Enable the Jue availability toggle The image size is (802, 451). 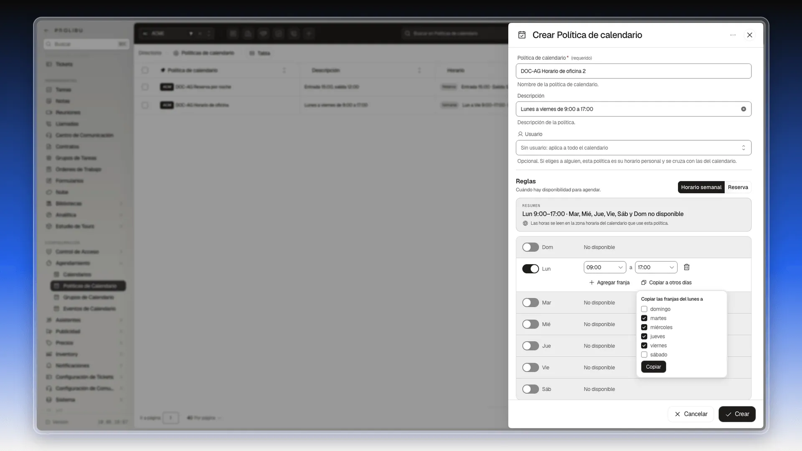530,346
